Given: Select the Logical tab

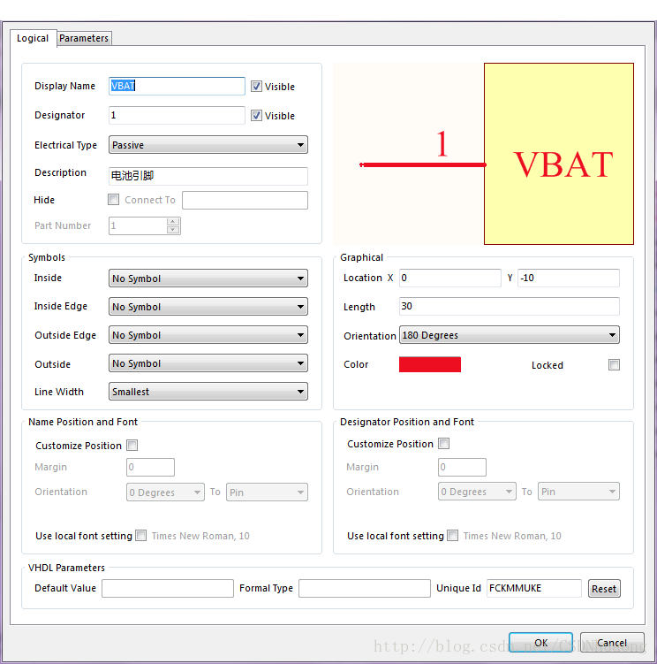Looking at the screenshot, I should tap(33, 38).
